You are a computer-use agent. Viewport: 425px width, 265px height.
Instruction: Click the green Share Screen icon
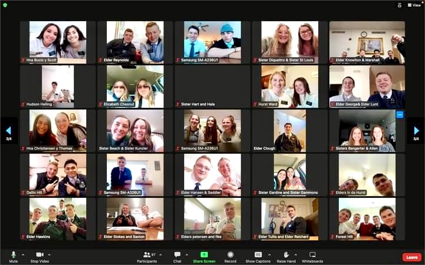pyautogui.click(x=204, y=254)
